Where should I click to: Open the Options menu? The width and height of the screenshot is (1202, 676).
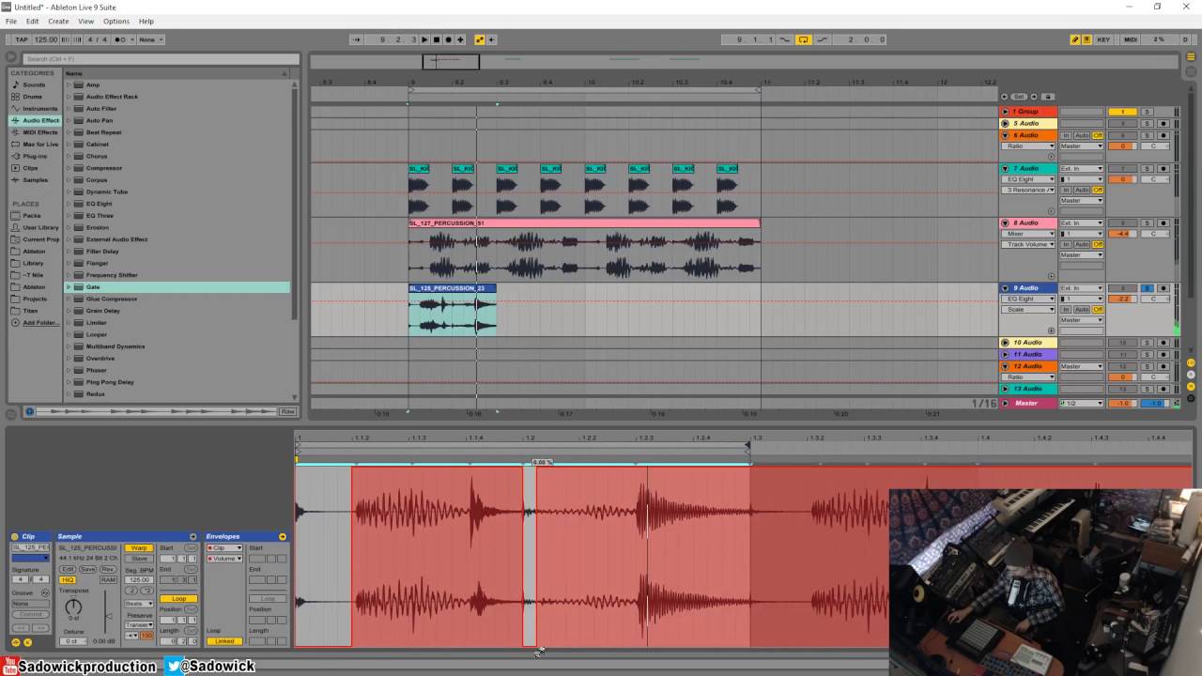point(116,21)
